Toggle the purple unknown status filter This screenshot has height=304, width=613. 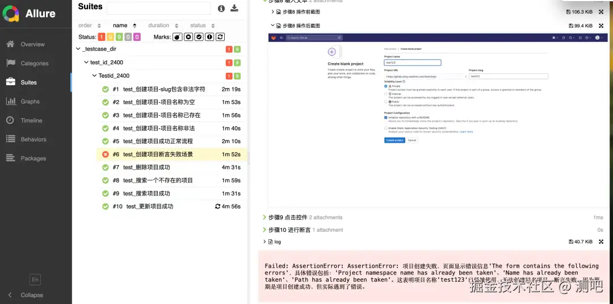pyautogui.click(x=137, y=37)
